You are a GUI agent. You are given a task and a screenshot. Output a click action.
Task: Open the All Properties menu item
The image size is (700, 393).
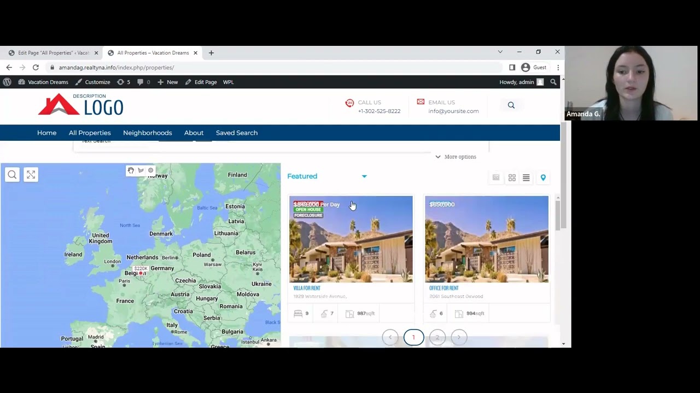click(90, 133)
